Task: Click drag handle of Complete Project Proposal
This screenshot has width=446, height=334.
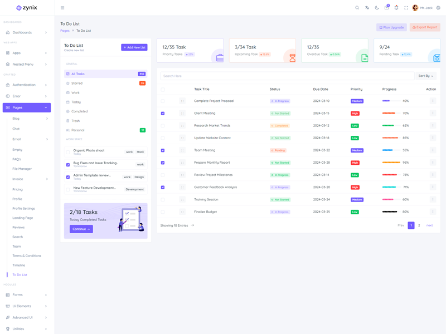Action: 182,101
